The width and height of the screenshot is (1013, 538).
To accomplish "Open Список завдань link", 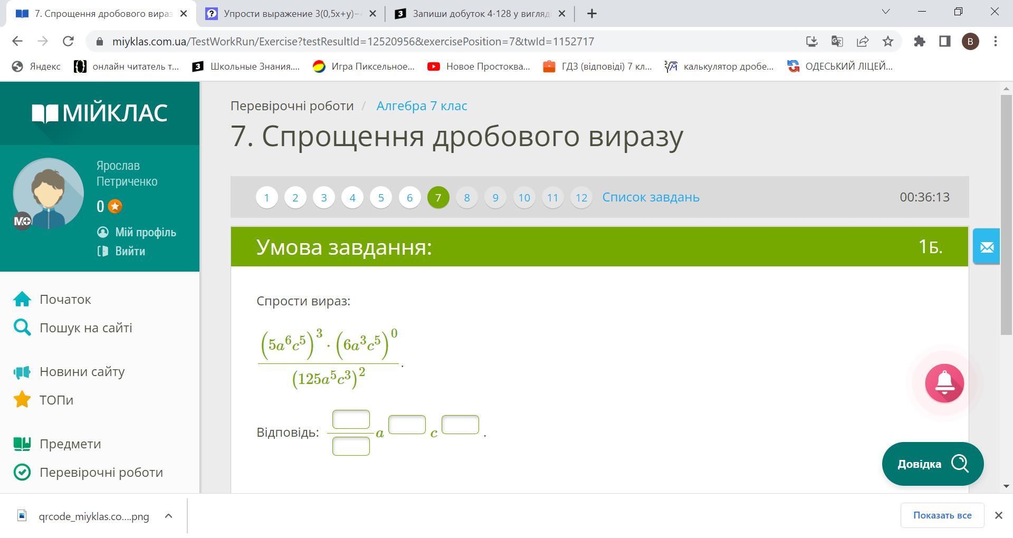I will 651,197.
